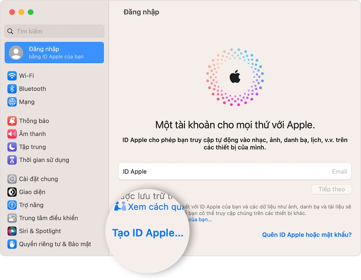This screenshot has width=361, height=280.
Task: Click the headline Một tài khoản cho mọi thứ
Action: [235, 125]
